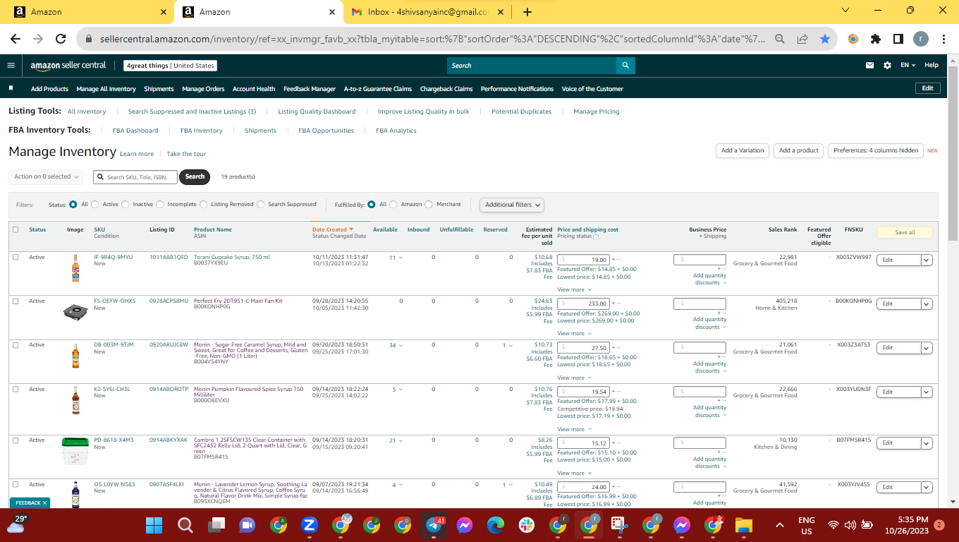Image resolution: width=959 pixels, height=542 pixels.
Task: Open Slack from the taskbar
Action: (526, 525)
